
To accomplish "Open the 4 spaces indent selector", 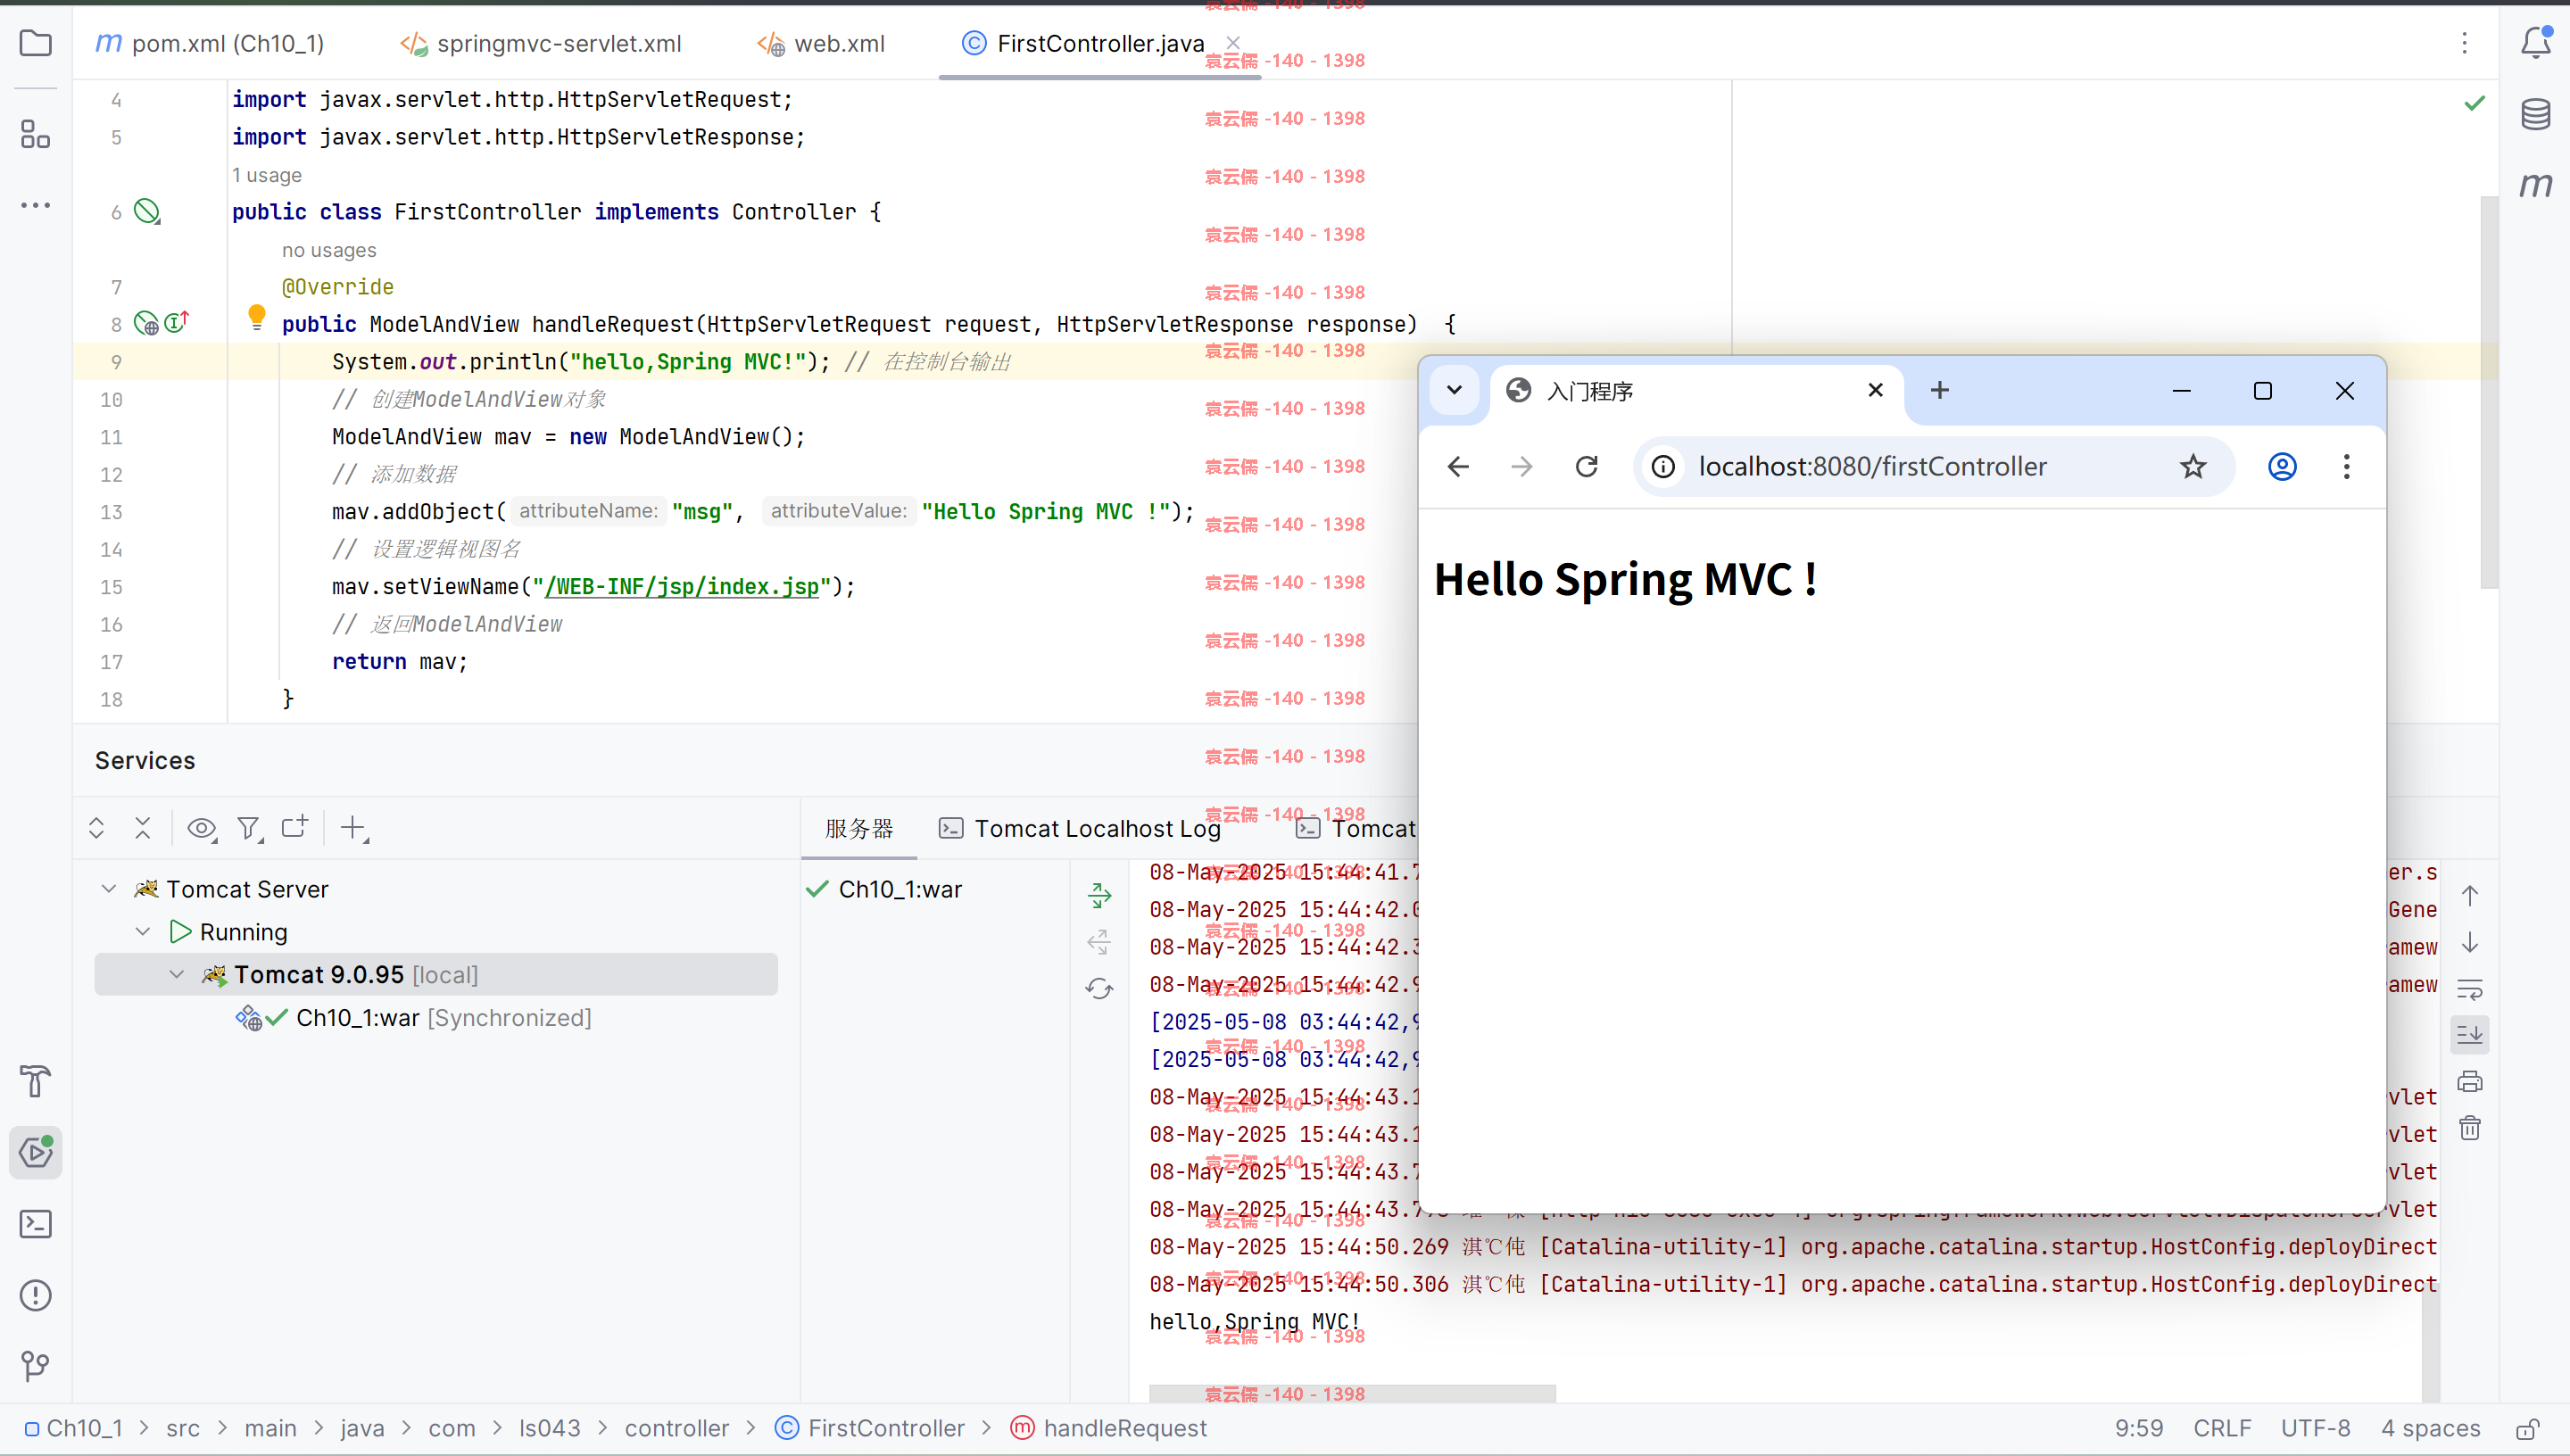I will point(2430,1429).
